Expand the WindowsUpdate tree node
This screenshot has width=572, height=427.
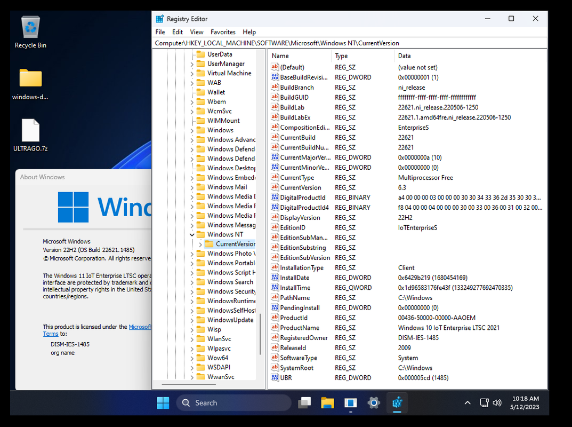click(x=192, y=320)
